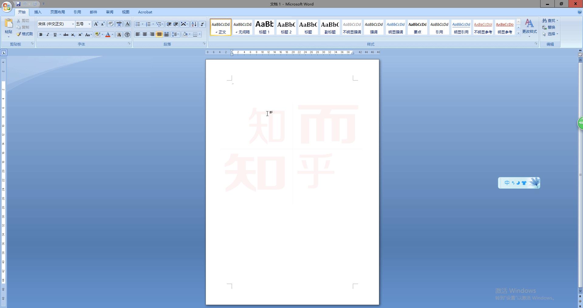Apply the 标题 1 style from the gallery
Image resolution: width=583 pixels, height=308 pixels.
264,27
